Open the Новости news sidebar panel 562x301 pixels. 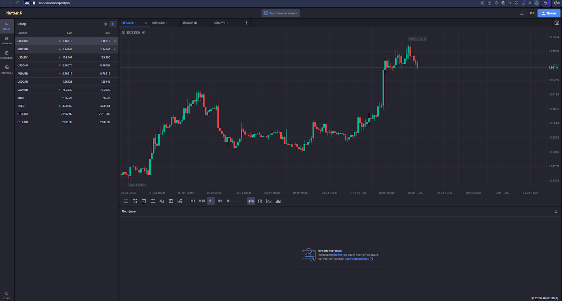coord(7,40)
